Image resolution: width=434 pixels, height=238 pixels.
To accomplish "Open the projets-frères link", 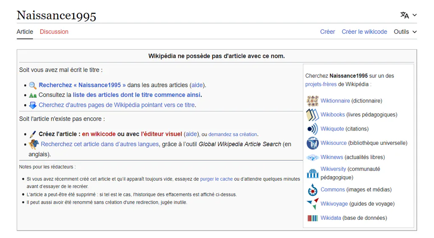I will click(x=321, y=84).
